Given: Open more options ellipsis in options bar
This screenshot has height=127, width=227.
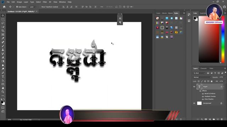Looking at the screenshot, I should coord(102,7).
